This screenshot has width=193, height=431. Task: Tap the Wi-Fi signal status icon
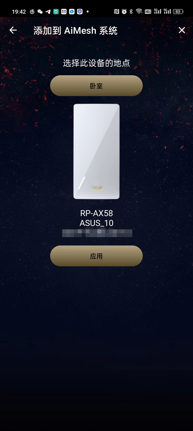139,12
